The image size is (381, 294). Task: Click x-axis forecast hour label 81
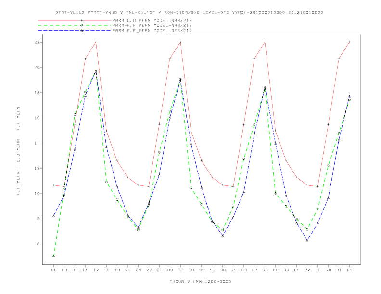point(339,270)
